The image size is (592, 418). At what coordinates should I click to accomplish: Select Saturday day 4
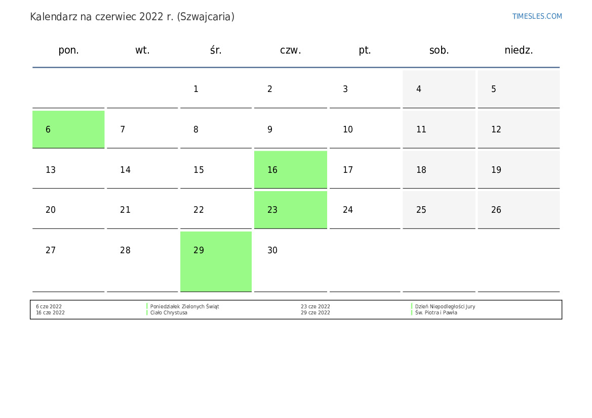[439, 89]
